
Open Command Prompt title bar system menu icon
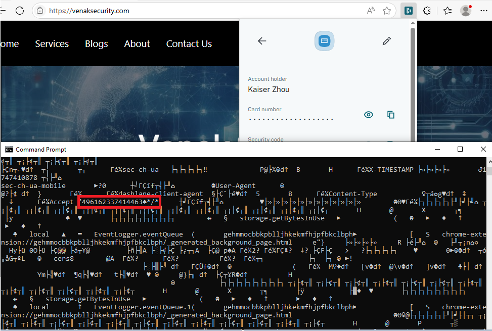[x=9, y=150]
